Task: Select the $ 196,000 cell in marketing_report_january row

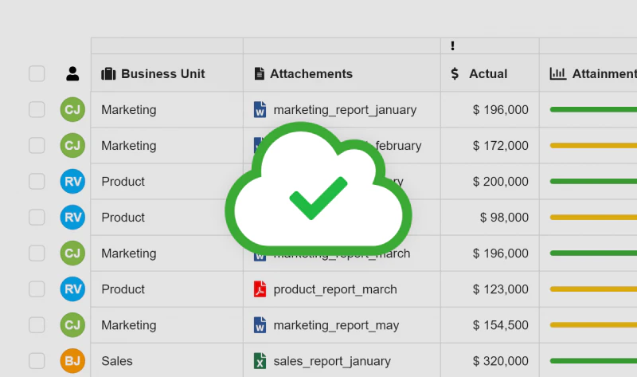Action: coord(490,109)
